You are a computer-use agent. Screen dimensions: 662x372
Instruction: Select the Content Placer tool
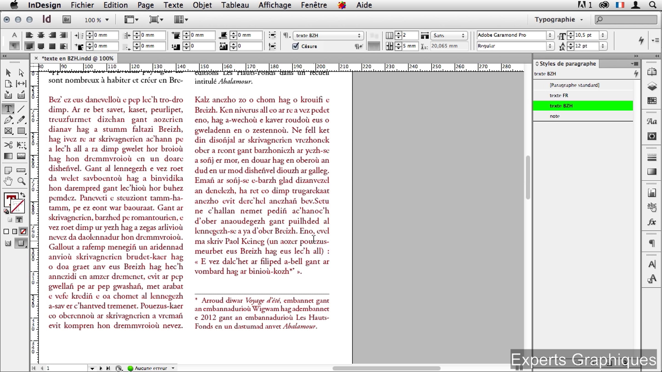pos(21,95)
